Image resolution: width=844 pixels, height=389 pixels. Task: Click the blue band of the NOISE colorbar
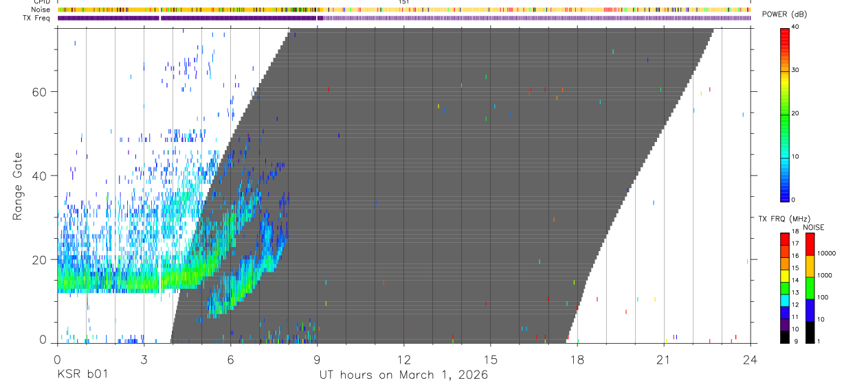pyautogui.click(x=810, y=310)
